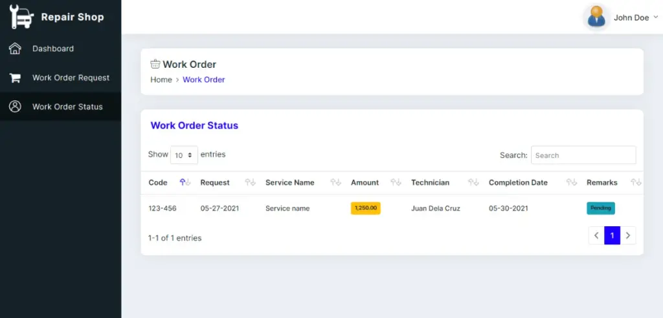Click the Work Order Request cart icon
This screenshot has width=663, height=318.
[15, 78]
